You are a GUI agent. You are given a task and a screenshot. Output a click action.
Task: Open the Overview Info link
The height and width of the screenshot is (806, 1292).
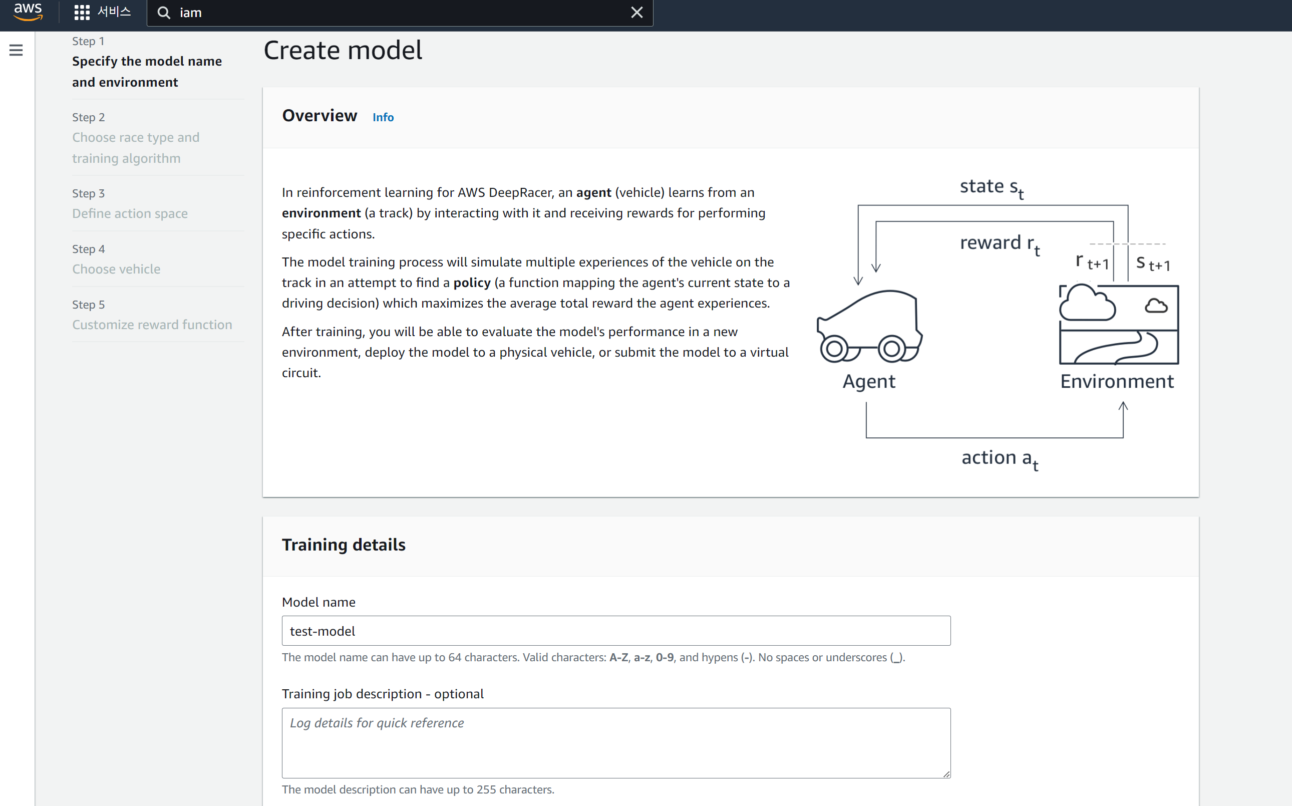(383, 117)
